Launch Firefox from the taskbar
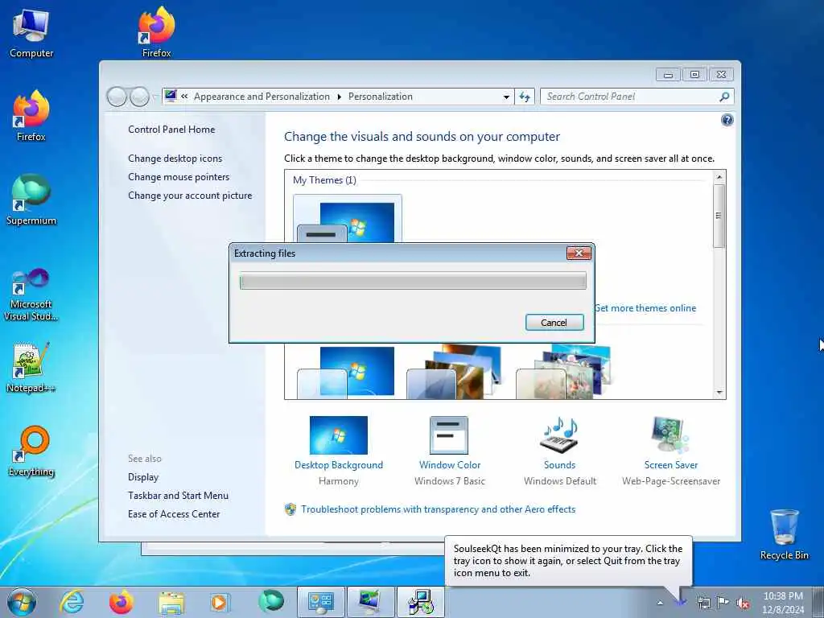824x618 pixels. pyautogui.click(x=122, y=602)
